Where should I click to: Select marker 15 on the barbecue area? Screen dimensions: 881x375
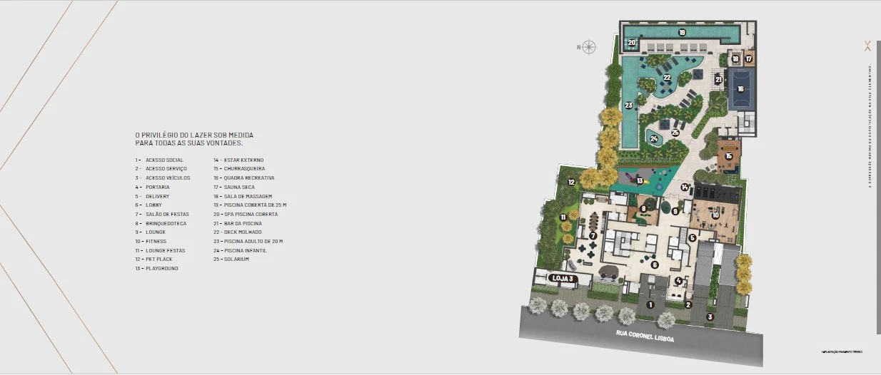728,156
